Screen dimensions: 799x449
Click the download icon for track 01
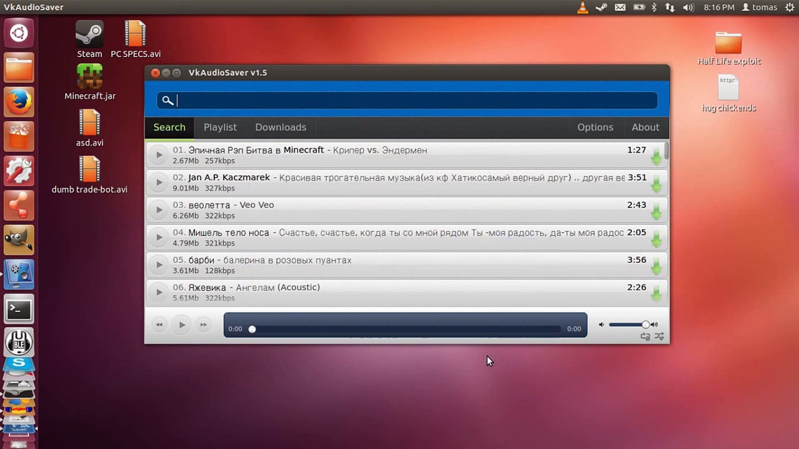click(x=656, y=157)
